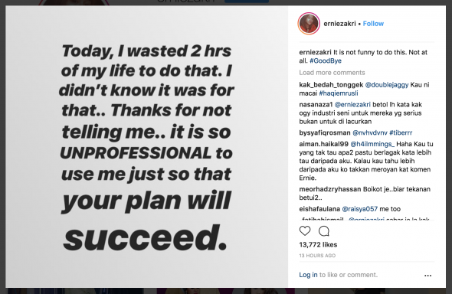Image resolution: width=452 pixels, height=294 pixels.
Task: Open the #tiberrr hashtag
Action: [x=401, y=132]
